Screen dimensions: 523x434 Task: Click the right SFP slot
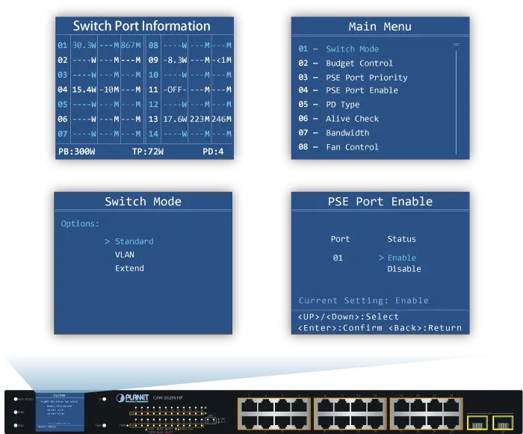[x=503, y=423]
